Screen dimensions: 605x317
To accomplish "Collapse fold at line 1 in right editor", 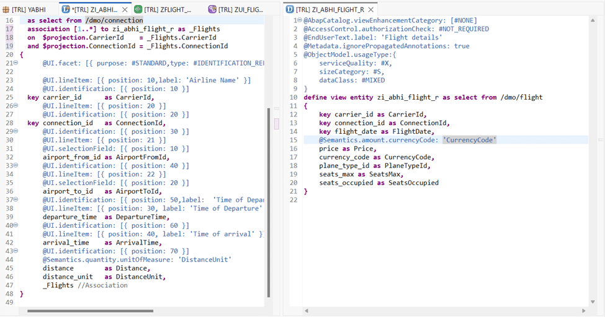I will coord(299,20).
